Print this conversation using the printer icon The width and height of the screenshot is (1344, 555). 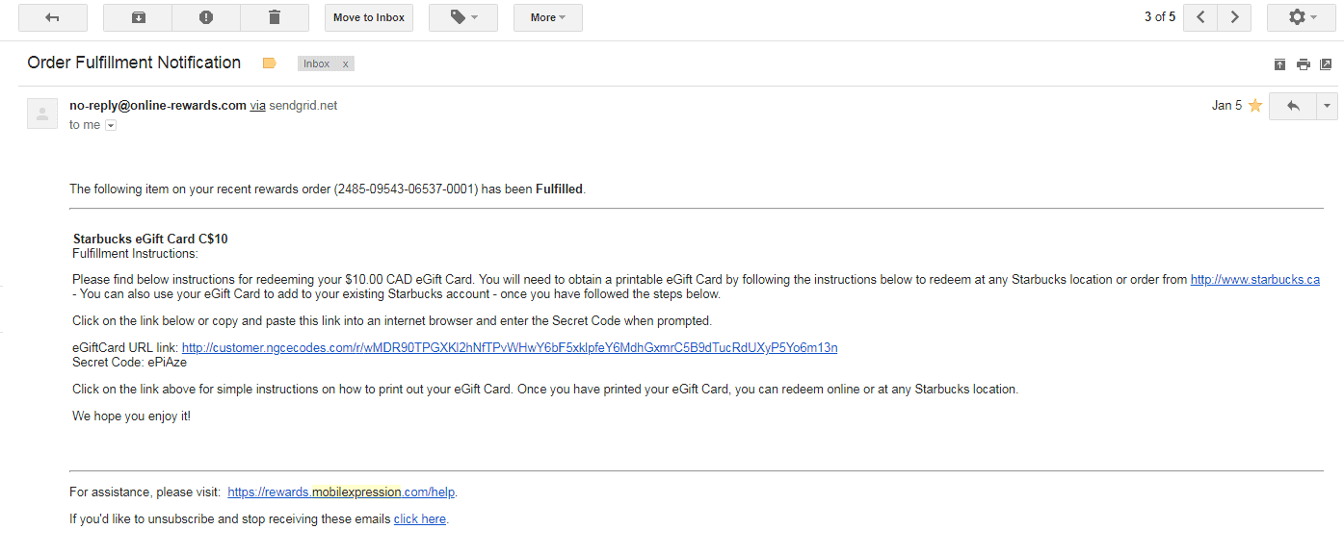coord(1303,64)
